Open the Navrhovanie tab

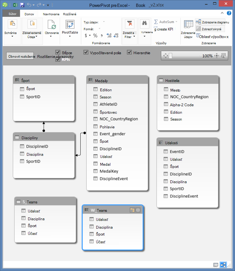[x=51, y=14]
